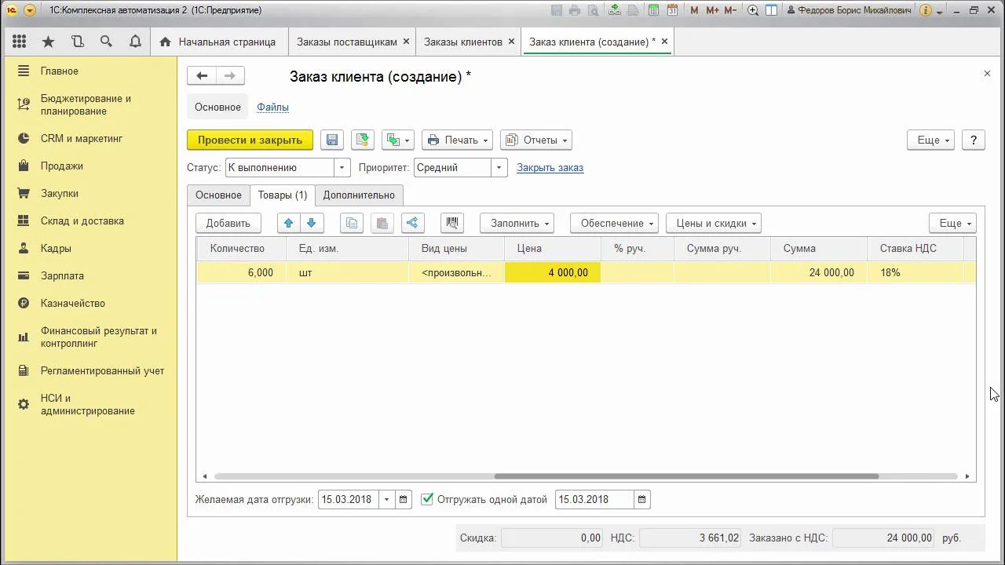Click the save (floppy disk) icon
1005x565 pixels.
[332, 140]
